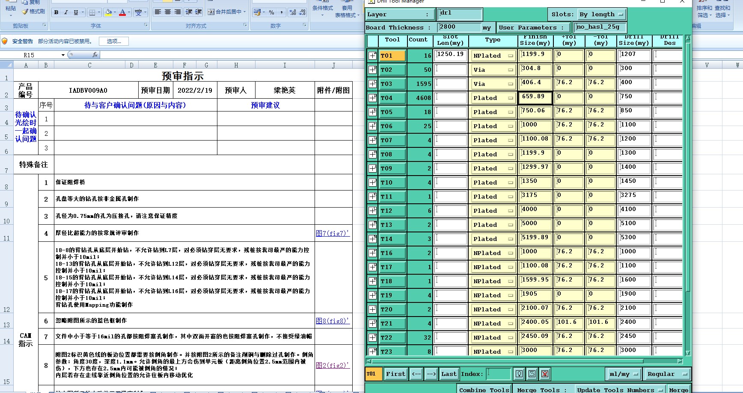Click the security warning shield icon
This screenshot has height=393, width=743.
pos(5,41)
